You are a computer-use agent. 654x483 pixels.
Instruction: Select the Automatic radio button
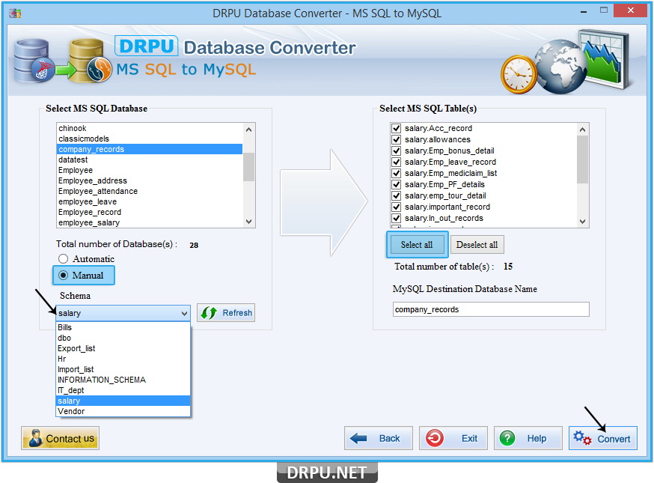pos(63,259)
